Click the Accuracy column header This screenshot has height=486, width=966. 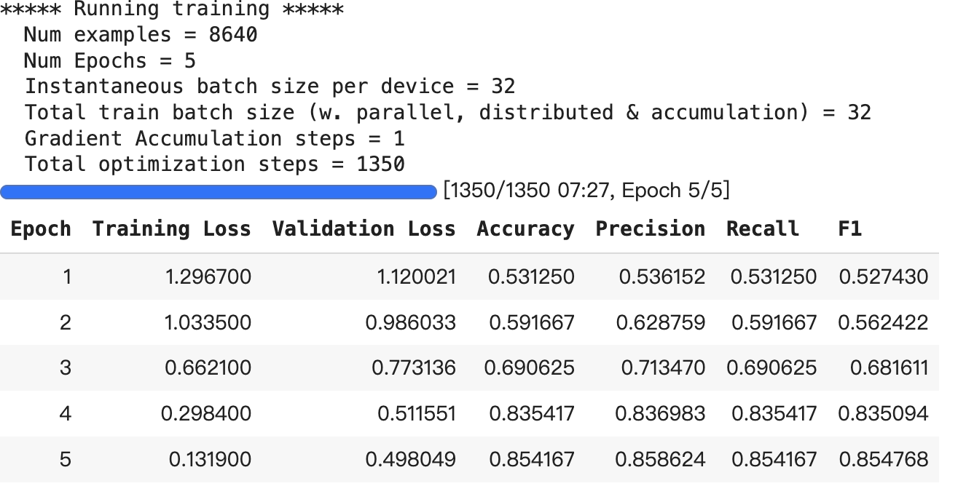click(525, 229)
